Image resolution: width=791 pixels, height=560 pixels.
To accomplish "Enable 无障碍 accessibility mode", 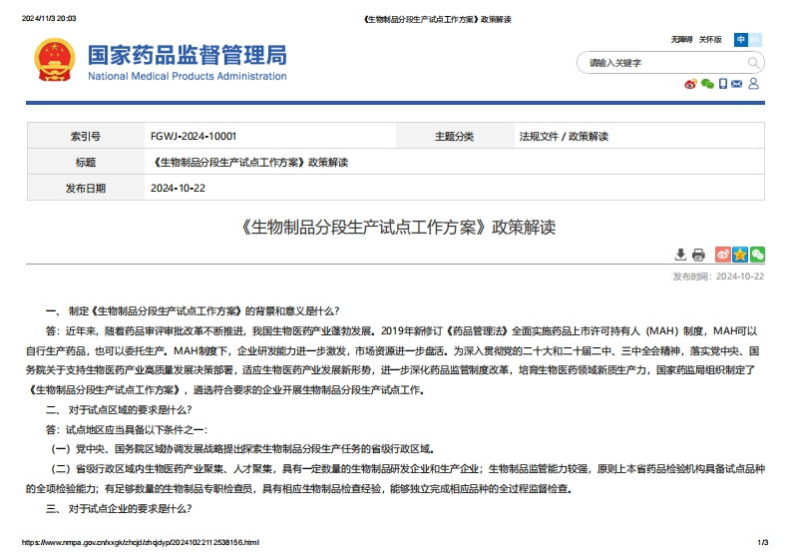I will pos(681,40).
